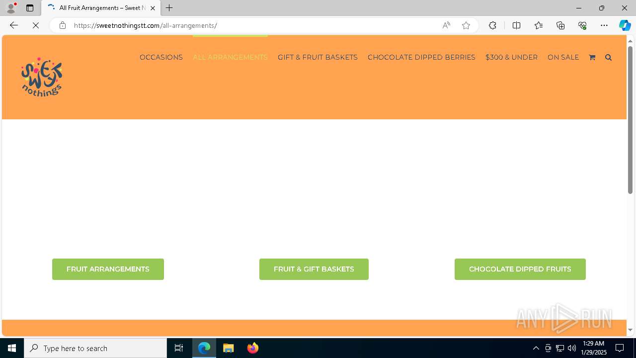Click the page vertical scrollbar thumb
Screen dimensions: 636x358
point(630,119)
